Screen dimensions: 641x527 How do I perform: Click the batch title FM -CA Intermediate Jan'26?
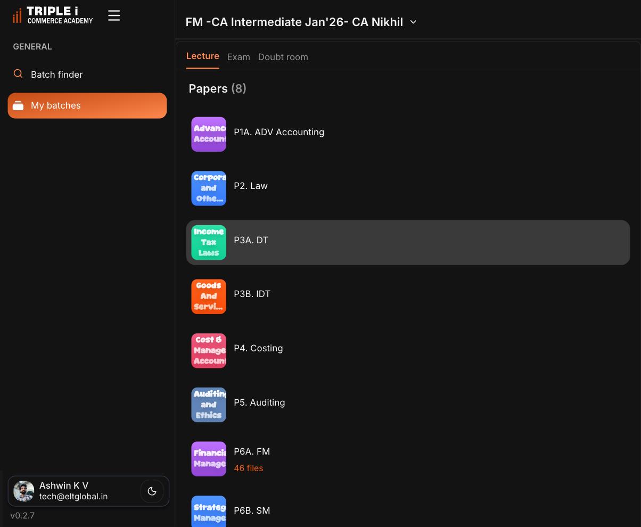click(x=294, y=22)
